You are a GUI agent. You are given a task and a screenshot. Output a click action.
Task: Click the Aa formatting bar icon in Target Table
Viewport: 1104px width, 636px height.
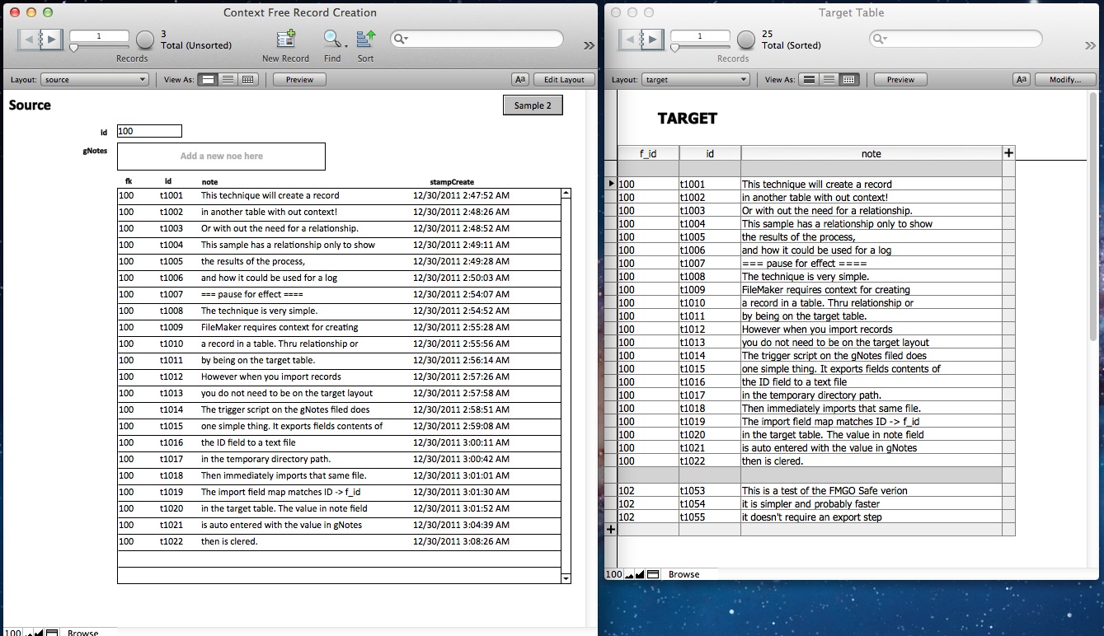(x=1022, y=80)
